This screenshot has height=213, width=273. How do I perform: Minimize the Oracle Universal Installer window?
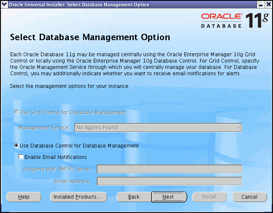click(261, 5)
